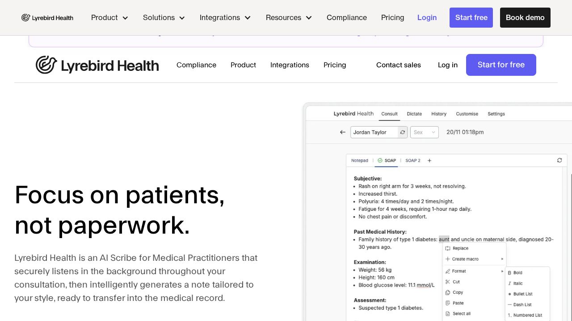Click the "Increased thirst." bullet line
Image resolution: width=572 pixels, height=321 pixels.
[378, 194]
